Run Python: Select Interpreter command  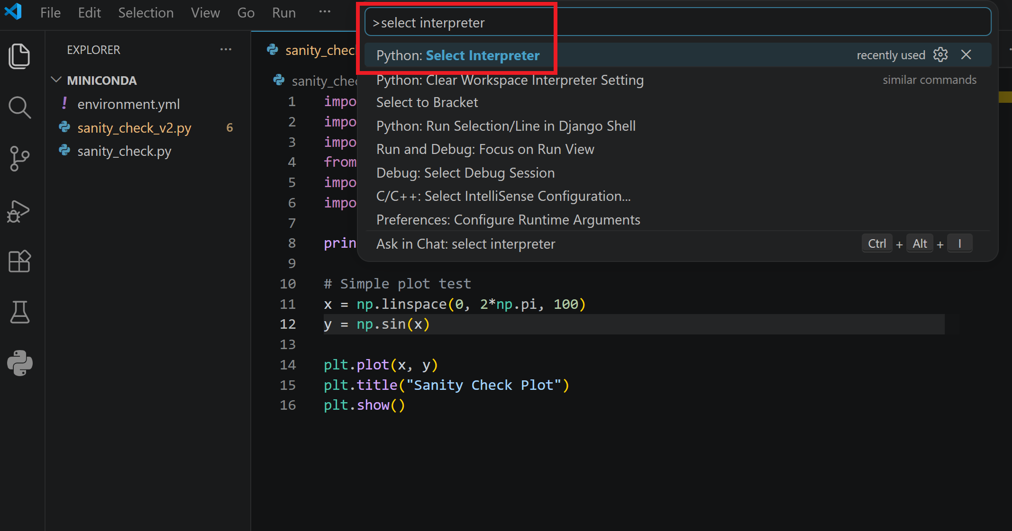coord(678,55)
